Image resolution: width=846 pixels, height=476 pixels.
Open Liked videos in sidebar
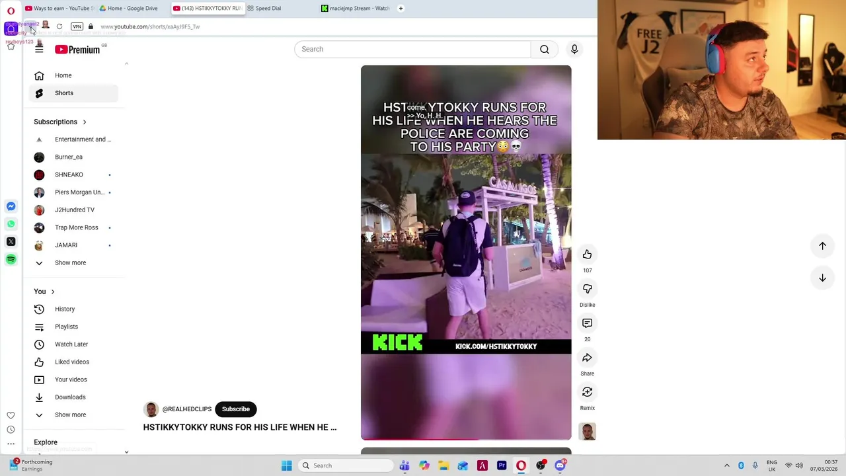point(73,362)
